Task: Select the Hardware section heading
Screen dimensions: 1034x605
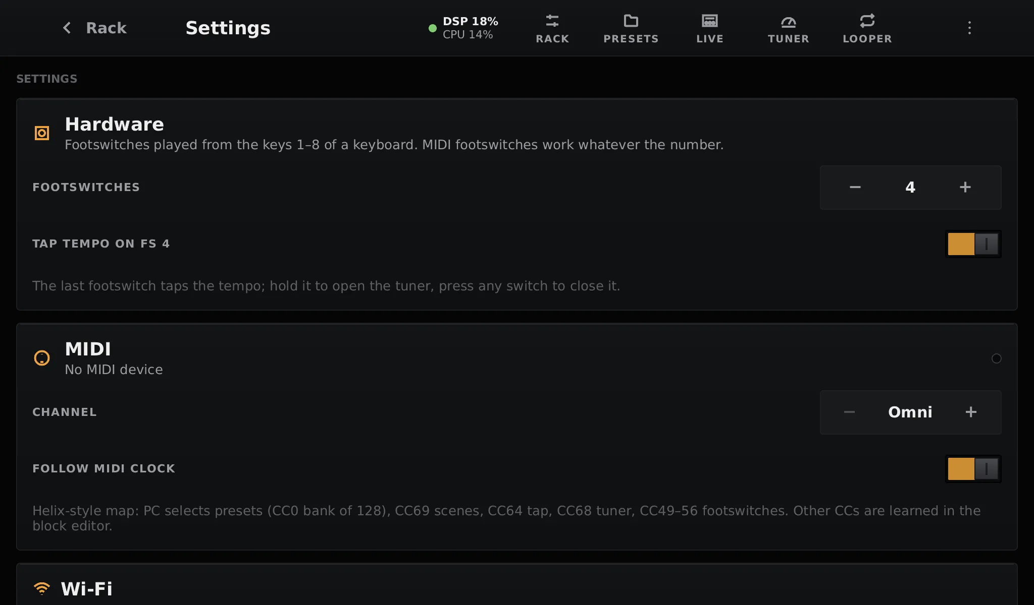Action: pyautogui.click(x=115, y=124)
